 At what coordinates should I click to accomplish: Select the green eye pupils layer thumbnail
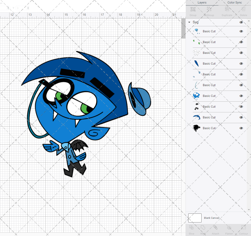197,42
